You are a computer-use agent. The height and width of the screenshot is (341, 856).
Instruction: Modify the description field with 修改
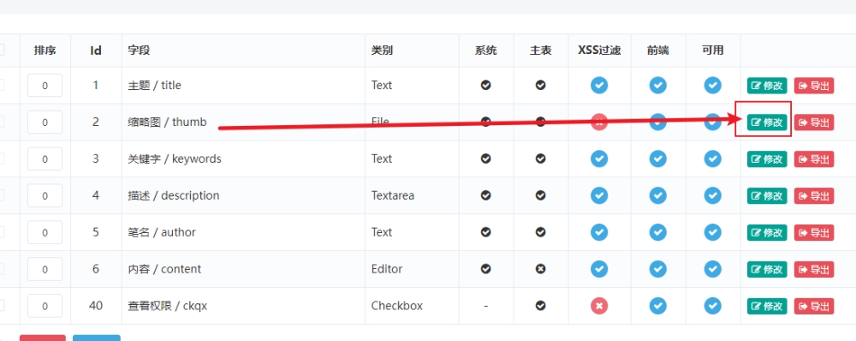pyautogui.click(x=767, y=195)
